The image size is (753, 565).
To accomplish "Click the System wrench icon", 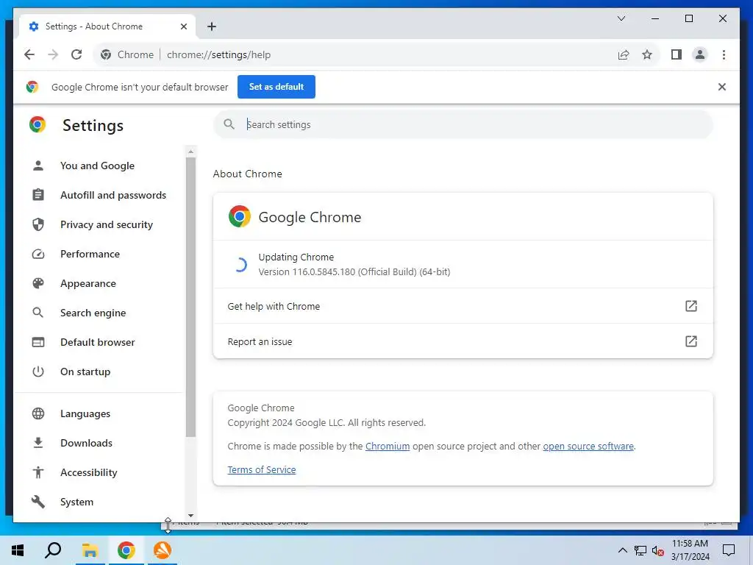I will (x=38, y=502).
